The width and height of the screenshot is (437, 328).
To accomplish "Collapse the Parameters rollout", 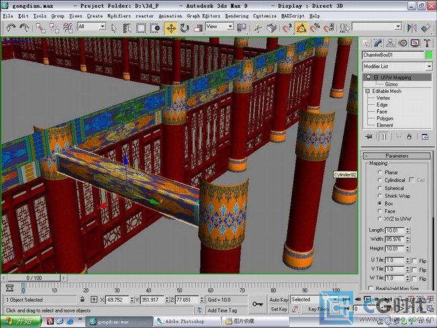I will coord(396,155).
